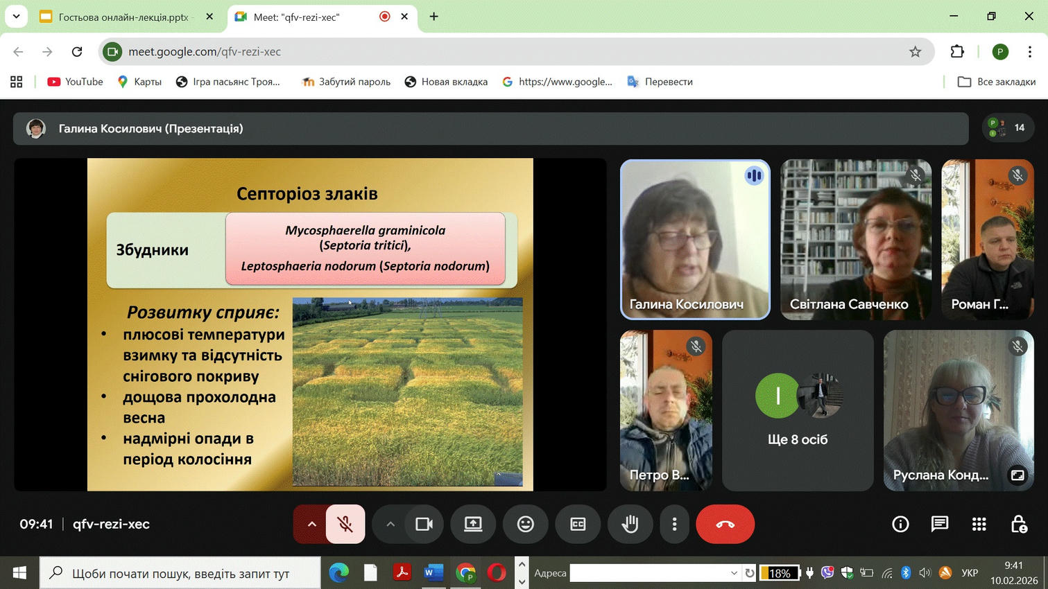Toggle the camera on or off

pyautogui.click(x=424, y=525)
